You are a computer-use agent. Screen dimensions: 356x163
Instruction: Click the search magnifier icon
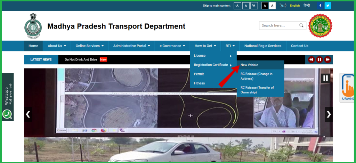[x=301, y=25]
